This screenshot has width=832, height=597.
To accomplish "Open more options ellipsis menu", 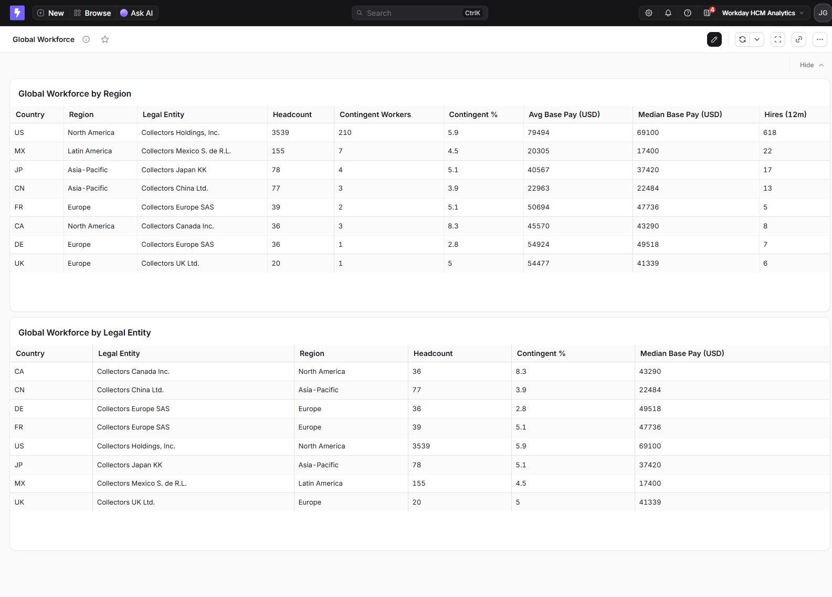I will pyautogui.click(x=820, y=39).
